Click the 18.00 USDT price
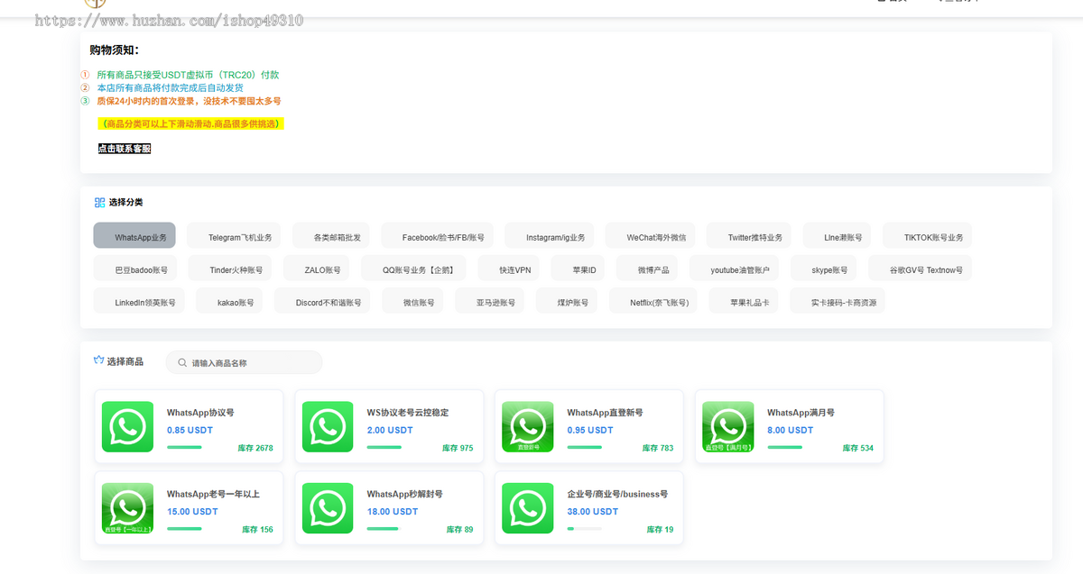The width and height of the screenshot is (1083, 574). coord(393,511)
